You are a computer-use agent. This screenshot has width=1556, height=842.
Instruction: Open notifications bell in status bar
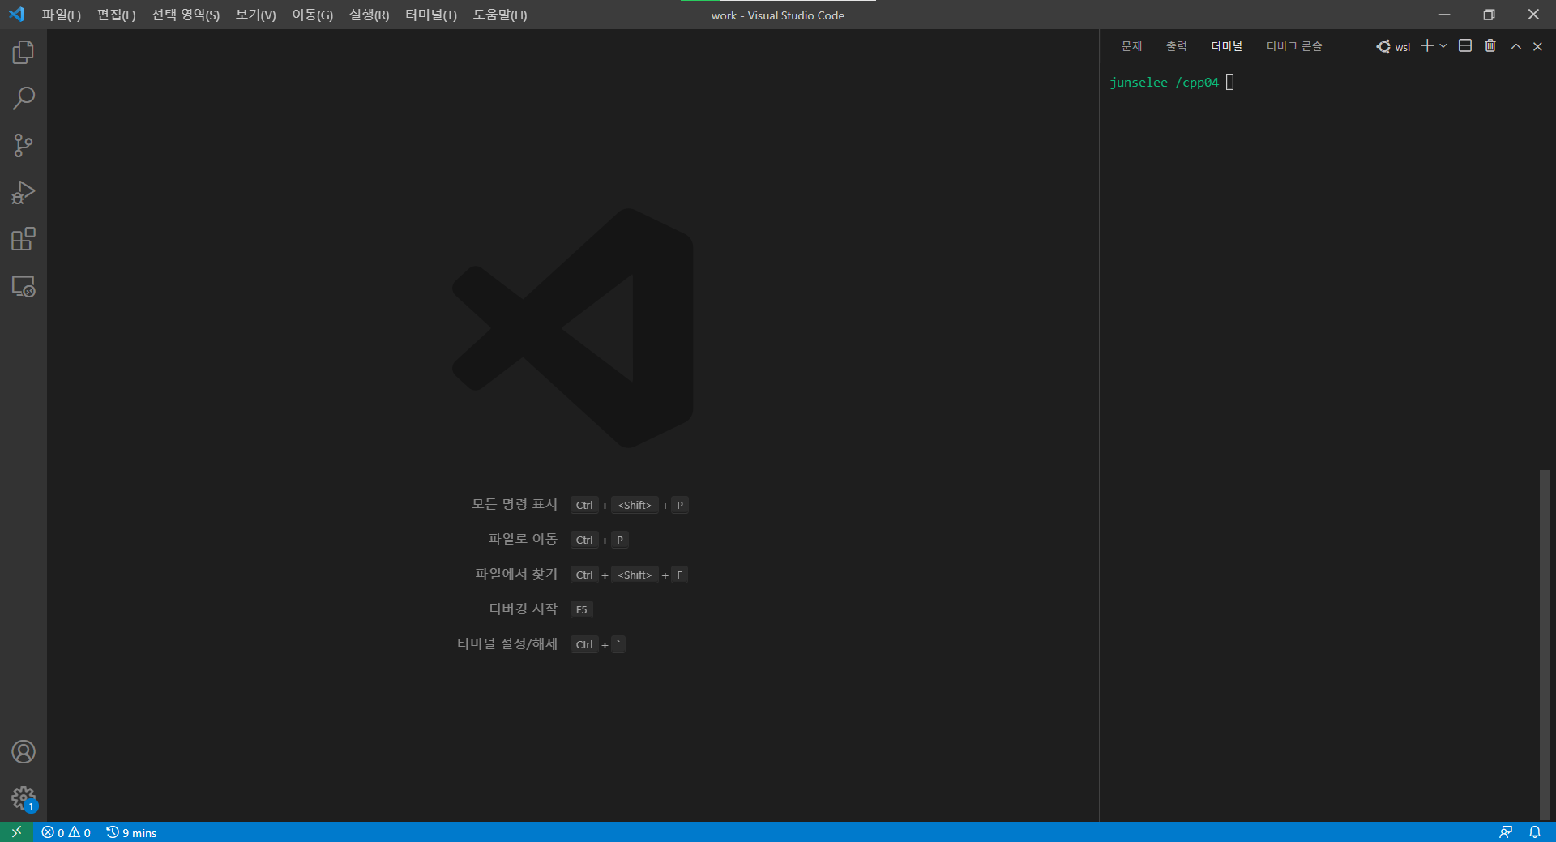click(x=1535, y=832)
